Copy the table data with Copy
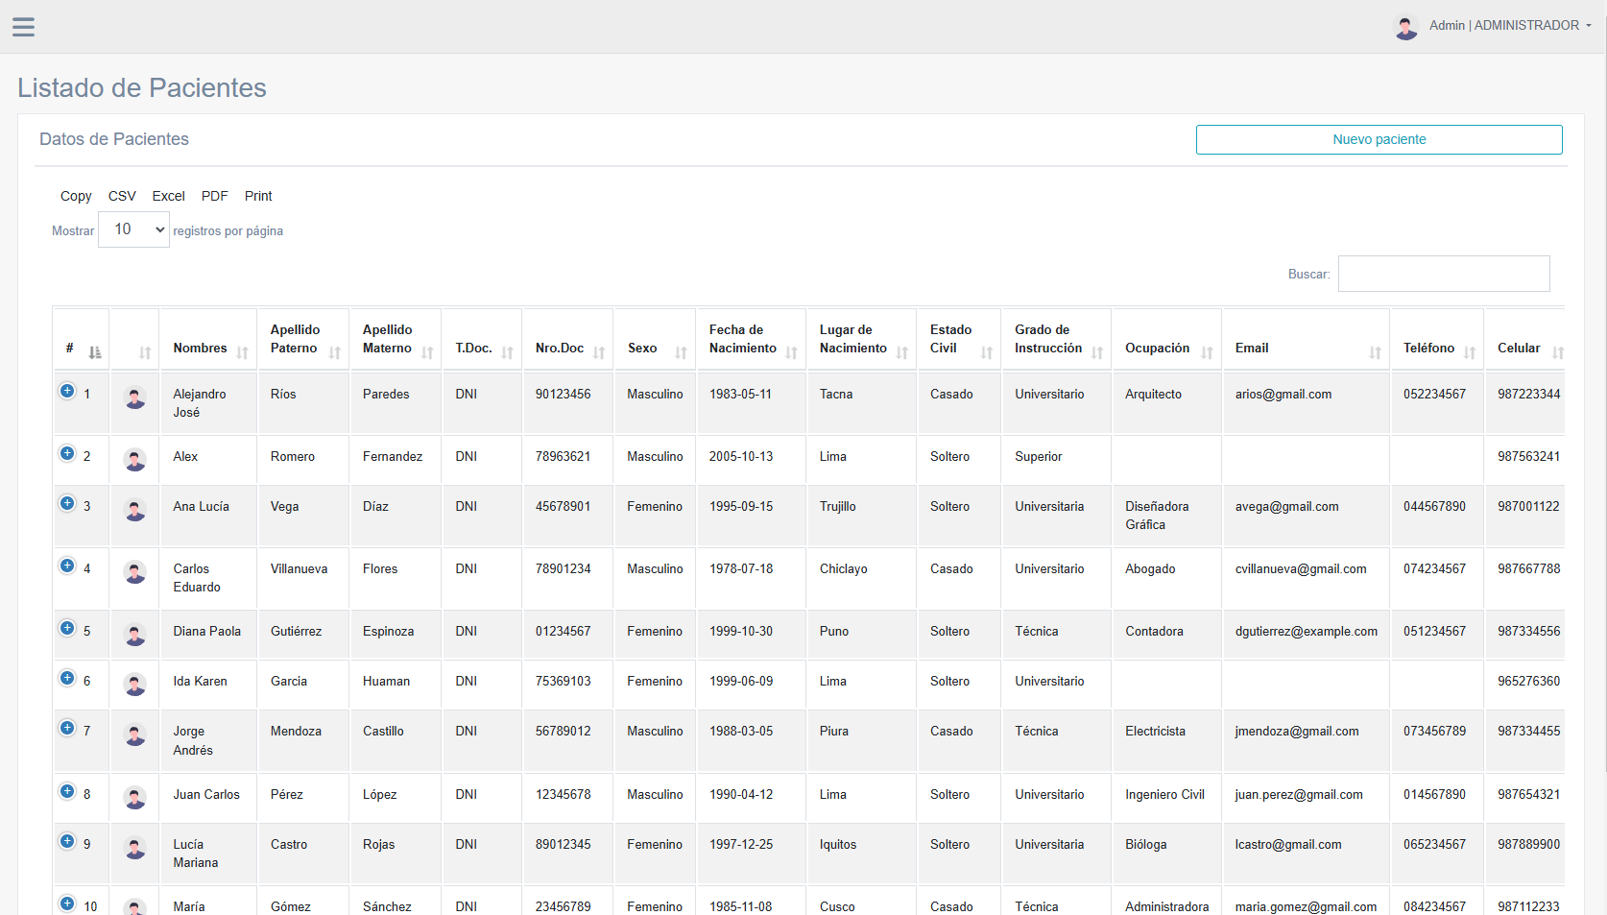 coord(76,196)
